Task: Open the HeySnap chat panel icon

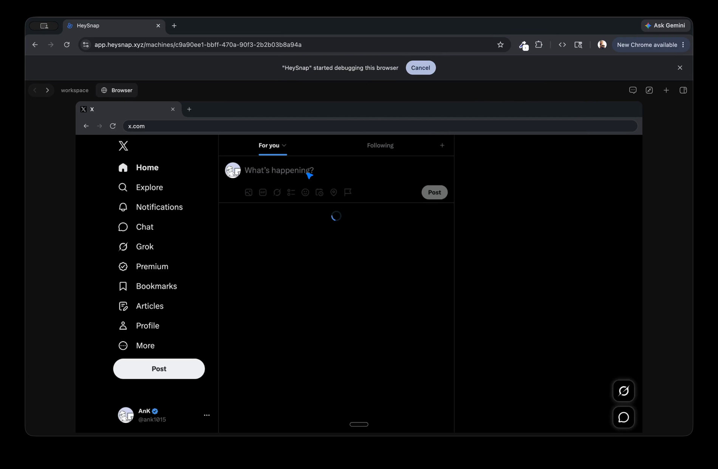Action: pyautogui.click(x=633, y=90)
